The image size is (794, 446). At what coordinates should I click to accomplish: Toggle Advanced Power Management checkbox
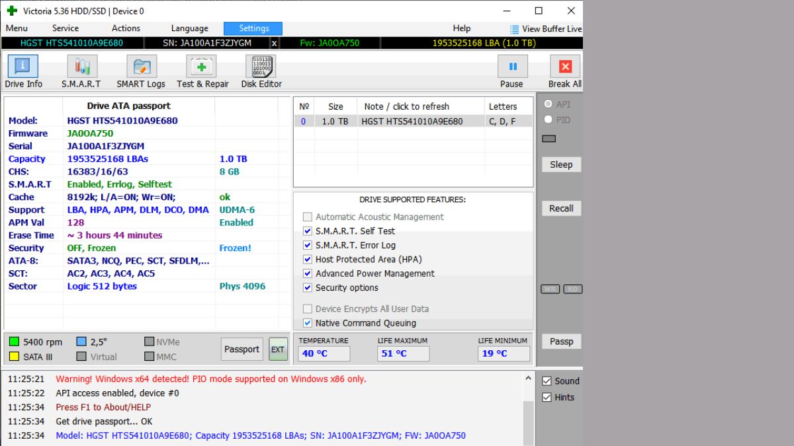point(307,274)
